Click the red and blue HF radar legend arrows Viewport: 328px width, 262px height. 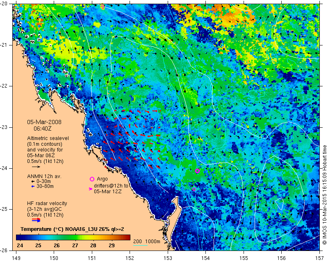36,220
